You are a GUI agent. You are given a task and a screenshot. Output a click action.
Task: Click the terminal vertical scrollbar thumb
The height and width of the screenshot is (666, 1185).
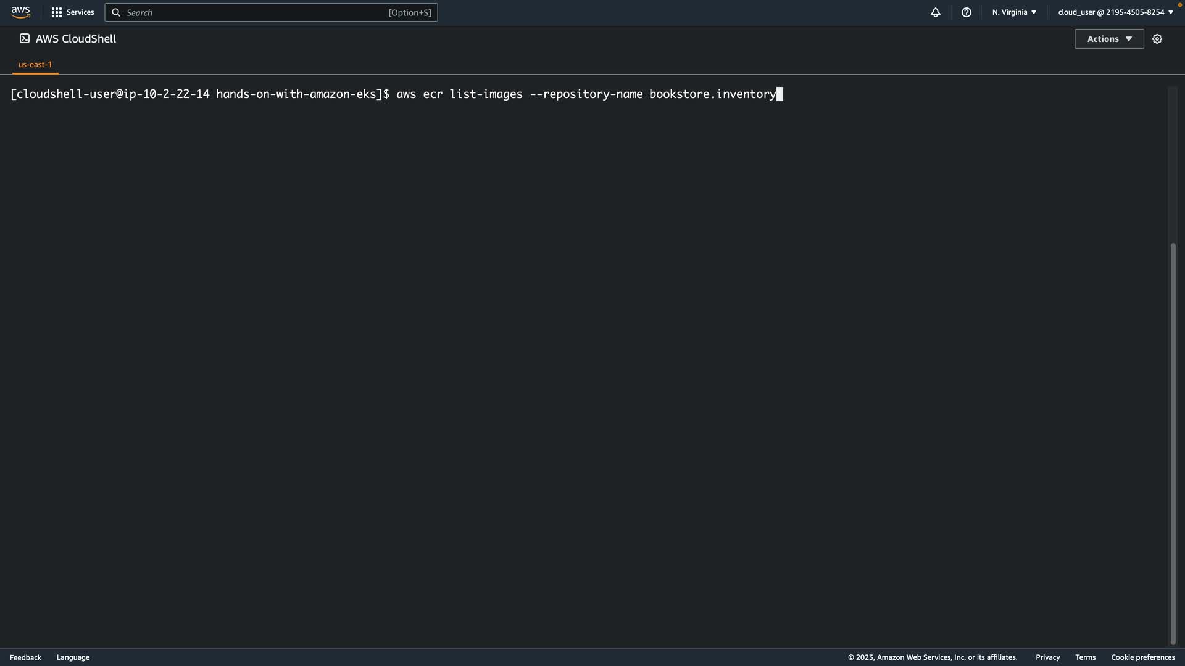click(x=1173, y=444)
